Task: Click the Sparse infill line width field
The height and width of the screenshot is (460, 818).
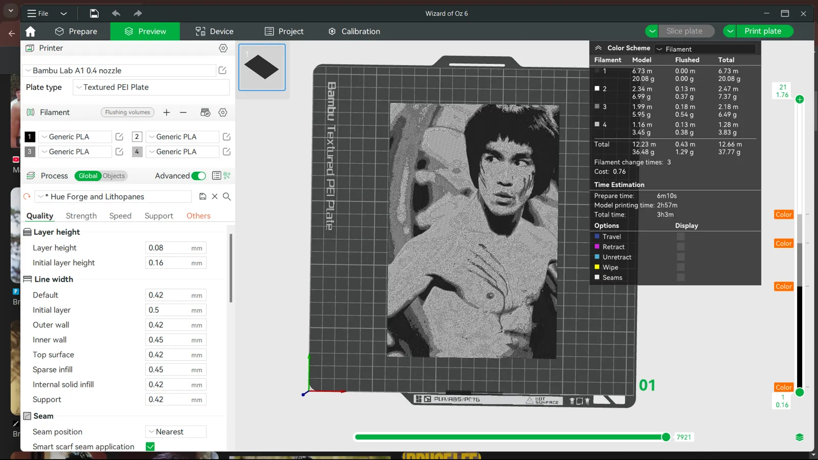Action: [176, 370]
